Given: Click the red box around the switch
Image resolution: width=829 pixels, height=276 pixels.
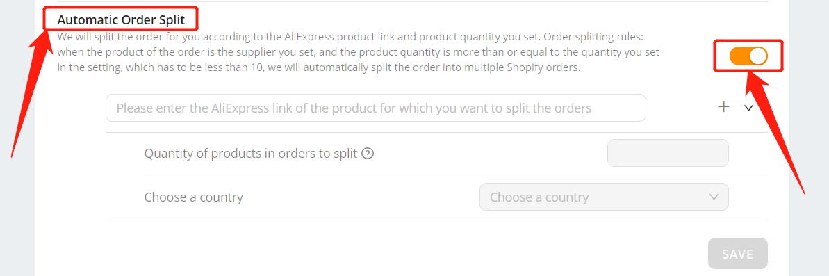Looking at the screenshot, I should (748, 56).
